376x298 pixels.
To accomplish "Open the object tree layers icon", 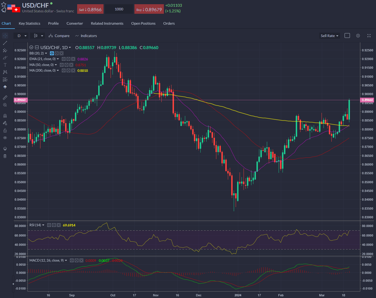I will pos(5,149).
